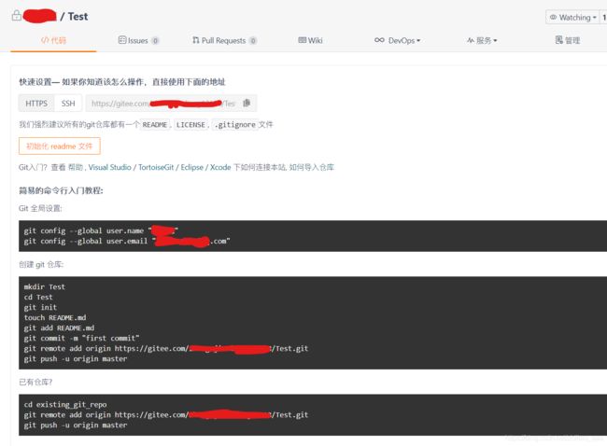Click the 'git init' command line
Image resolution: width=607 pixels, height=446 pixels.
40,307
